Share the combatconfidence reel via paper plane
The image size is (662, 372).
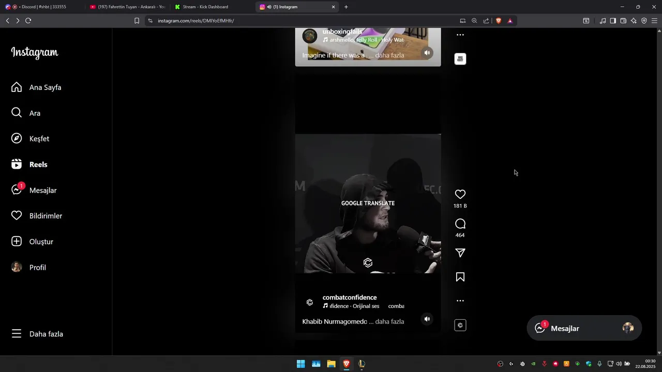pos(460,253)
